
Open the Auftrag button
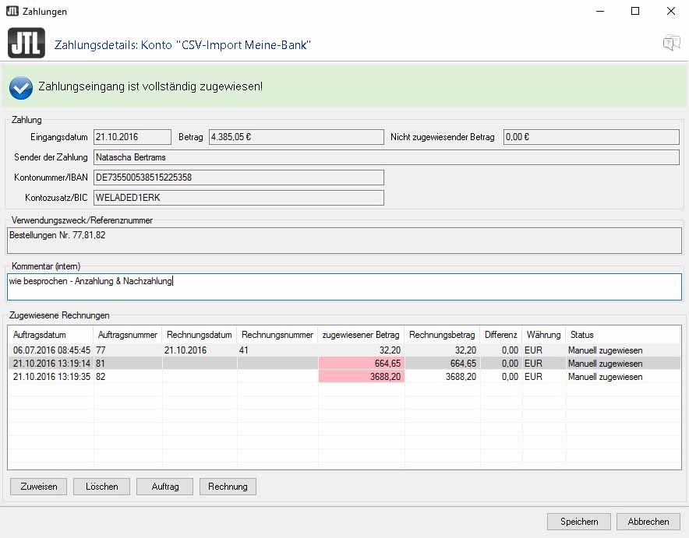(164, 487)
